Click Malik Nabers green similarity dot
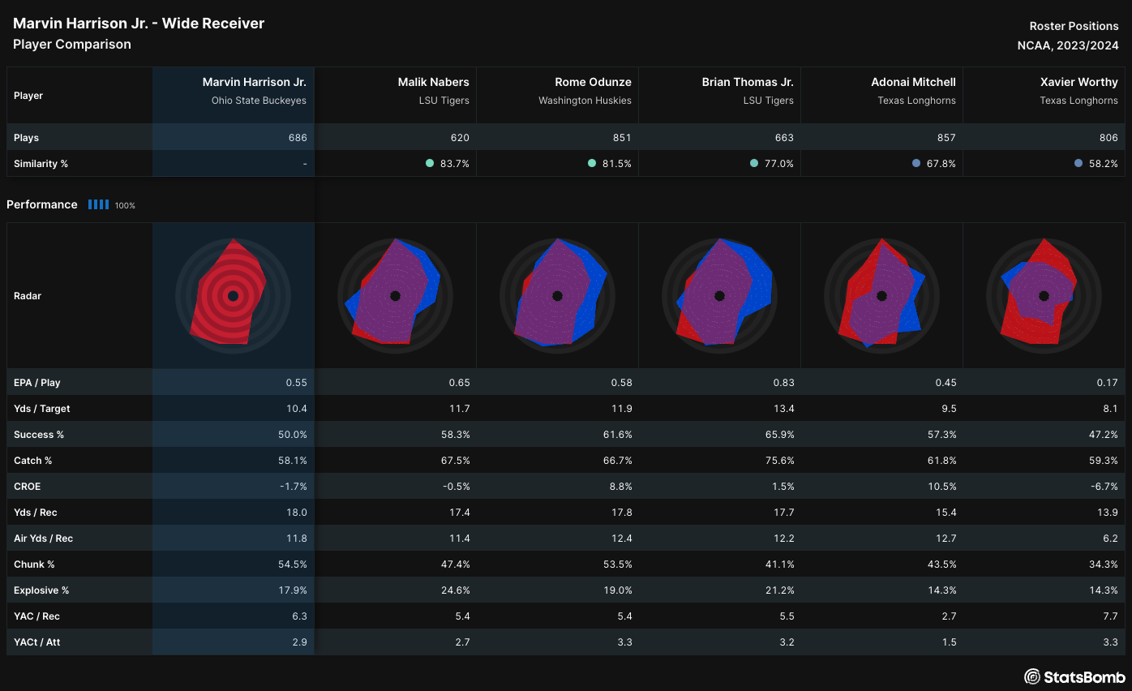This screenshot has width=1132, height=691. tap(430, 163)
